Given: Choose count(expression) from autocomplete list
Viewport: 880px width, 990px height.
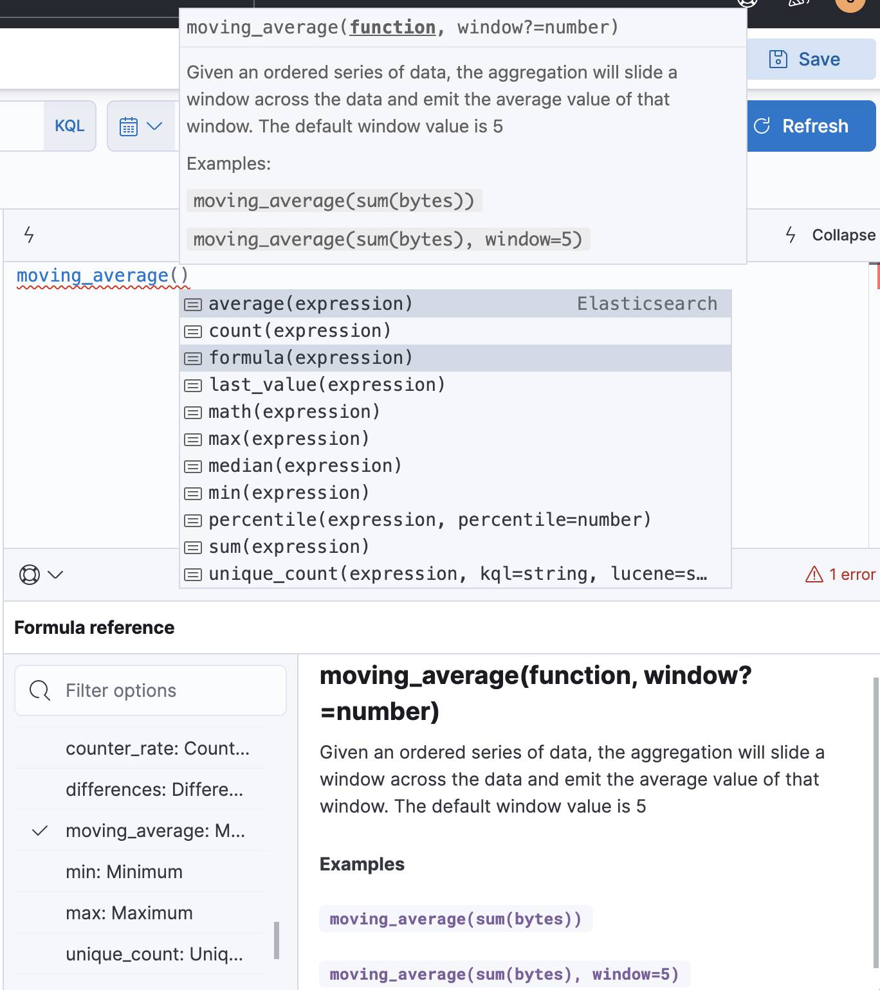Looking at the screenshot, I should (x=300, y=330).
